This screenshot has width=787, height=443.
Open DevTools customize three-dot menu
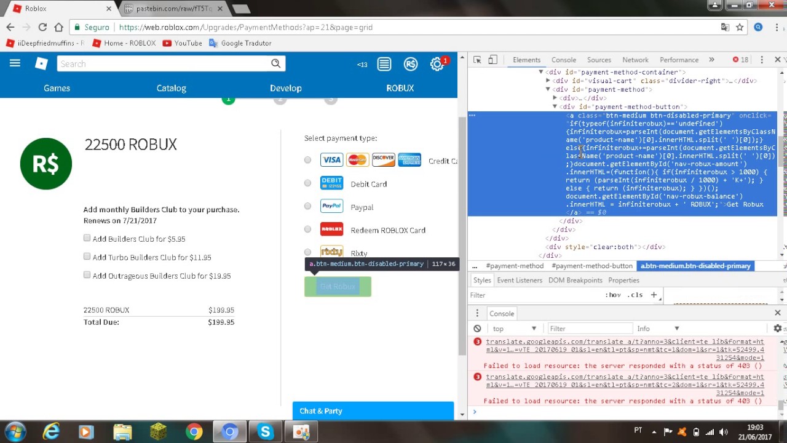pyautogui.click(x=762, y=60)
